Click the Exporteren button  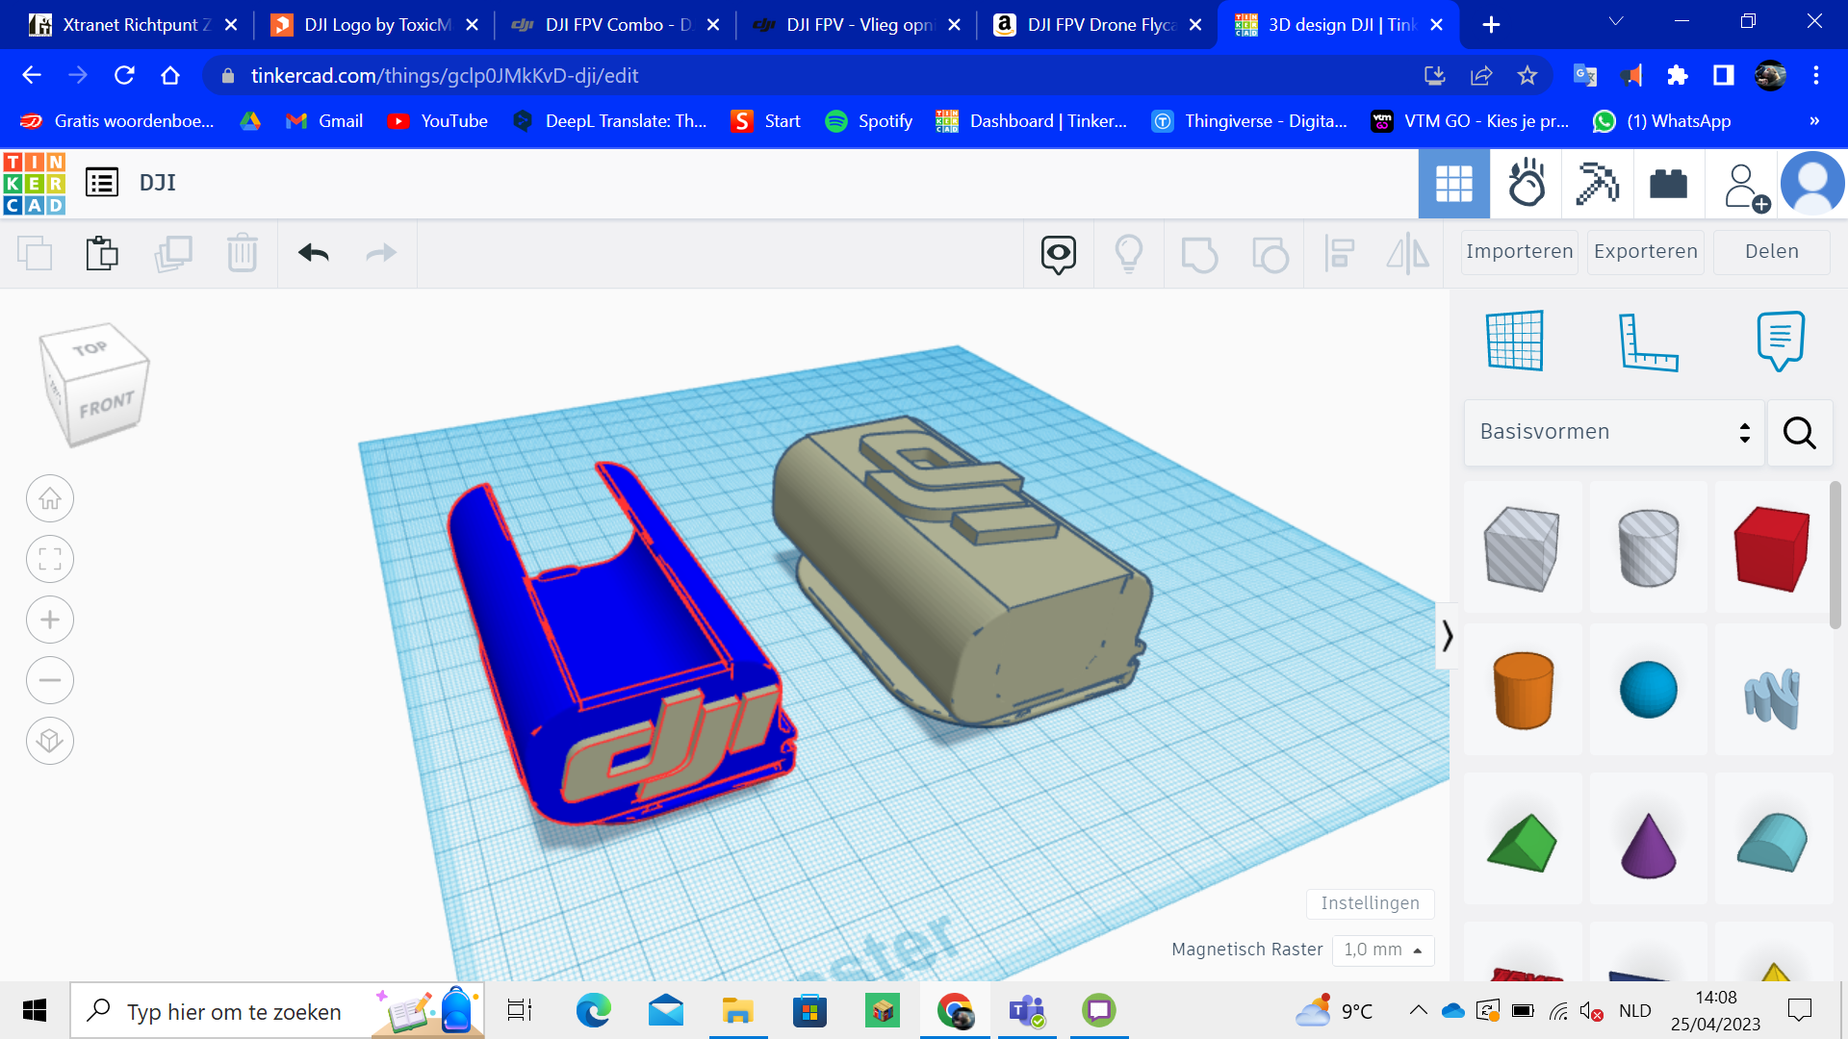pyautogui.click(x=1646, y=252)
